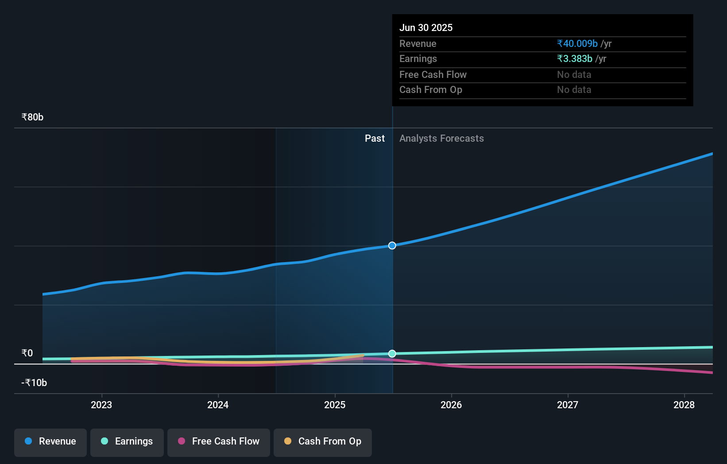Click the yellow Cash From Op dot
The height and width of the screenshot is (464, 727).
point(287,441)
